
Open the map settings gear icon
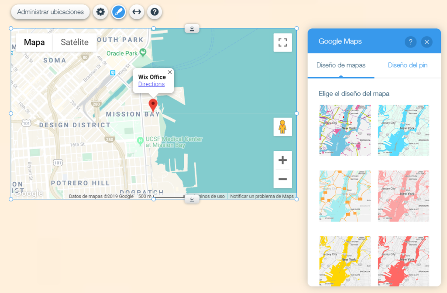coord(100,12)
